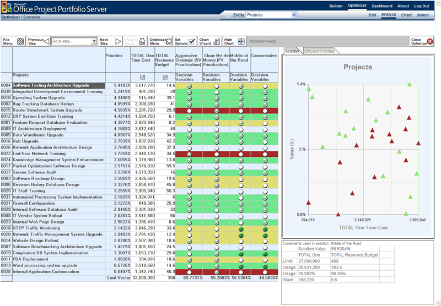
Task: Open the Chart link under Optimizer
Action: click(x=406, y=15)
